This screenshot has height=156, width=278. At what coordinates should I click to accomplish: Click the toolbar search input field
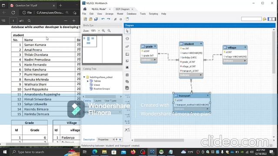(251, 19)
